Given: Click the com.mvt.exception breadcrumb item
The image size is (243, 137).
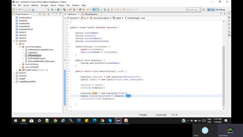Looking at the screenshot, I should [99, 18].
